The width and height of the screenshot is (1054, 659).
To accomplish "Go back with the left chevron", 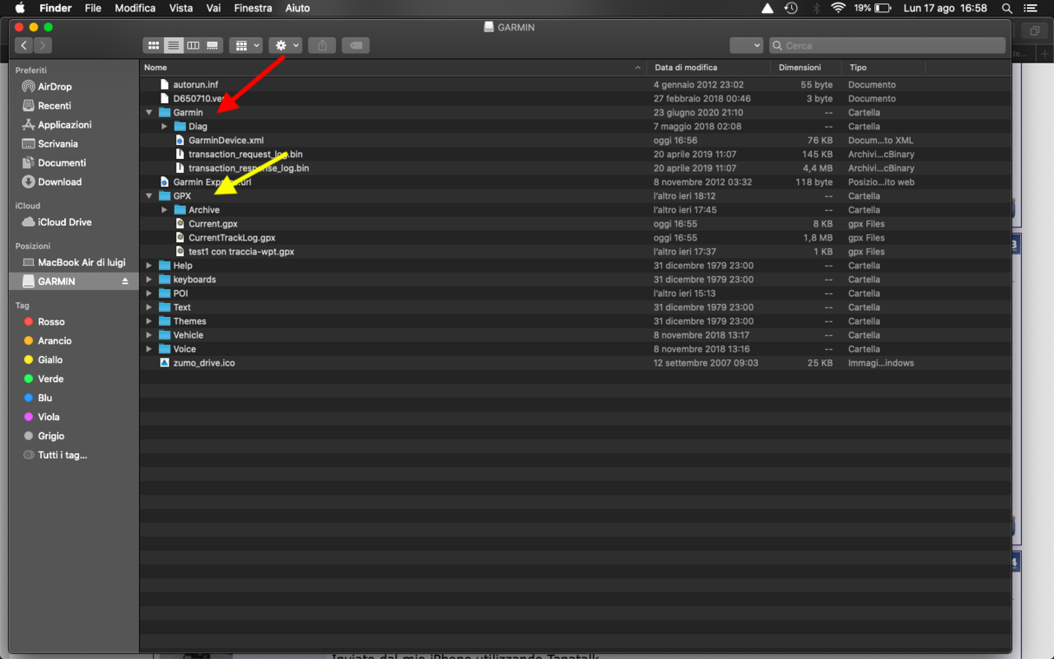I will (24, 45).
